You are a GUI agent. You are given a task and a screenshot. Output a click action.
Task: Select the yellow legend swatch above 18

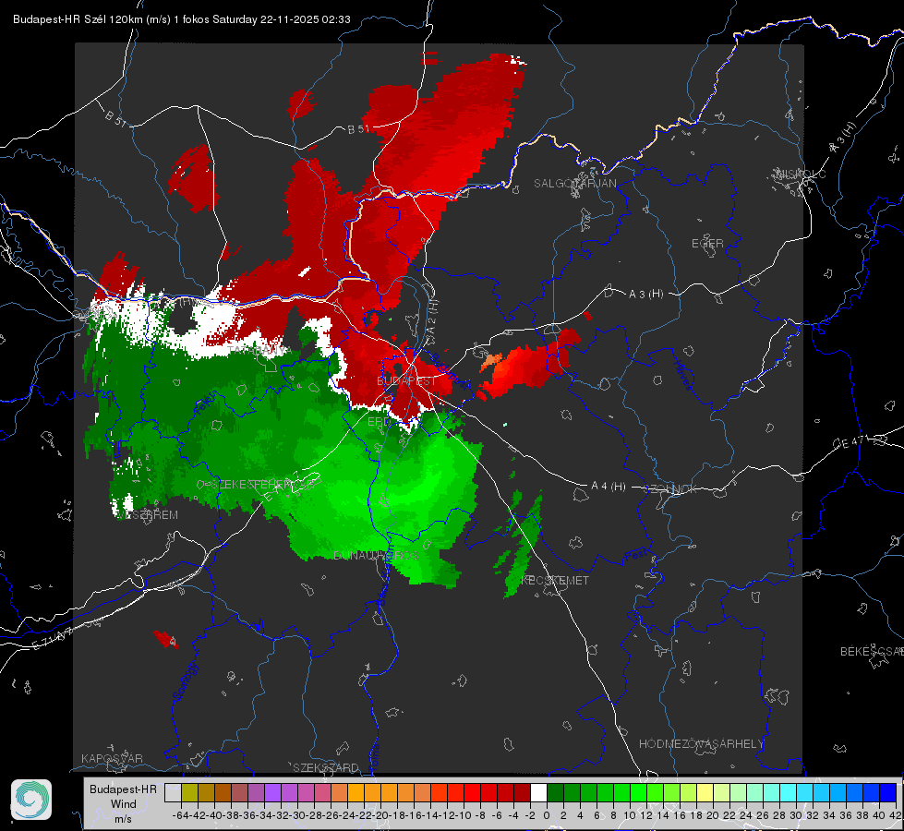tap(705, 792)
